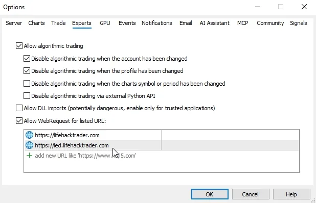
Task: Minimize the Options window
Action: (x=258, y=7)
